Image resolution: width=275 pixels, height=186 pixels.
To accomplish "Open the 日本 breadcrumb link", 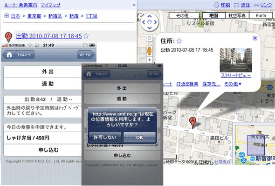I will [x=15, y=16].
